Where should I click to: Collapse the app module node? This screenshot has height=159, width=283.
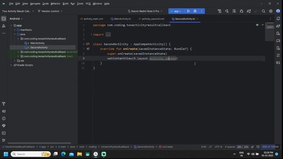pos(11,26)
